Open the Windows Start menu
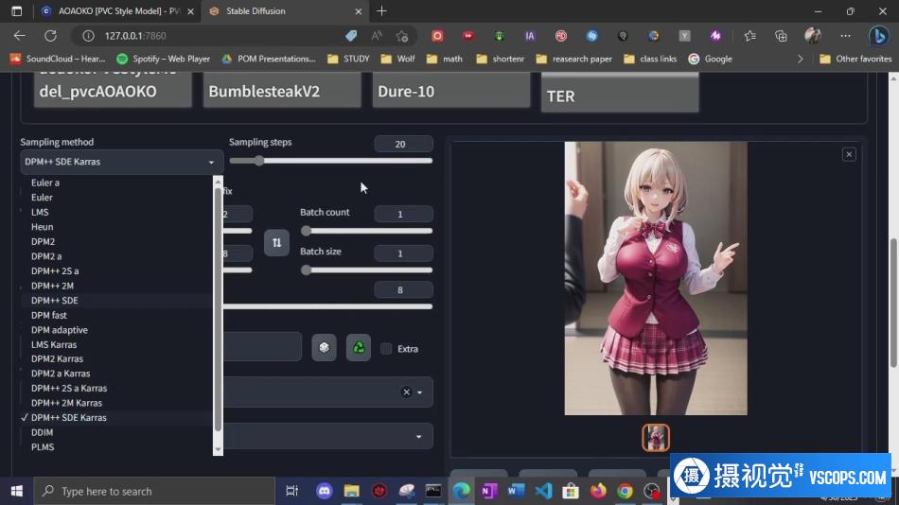899x505 pixels. (17, 491)
